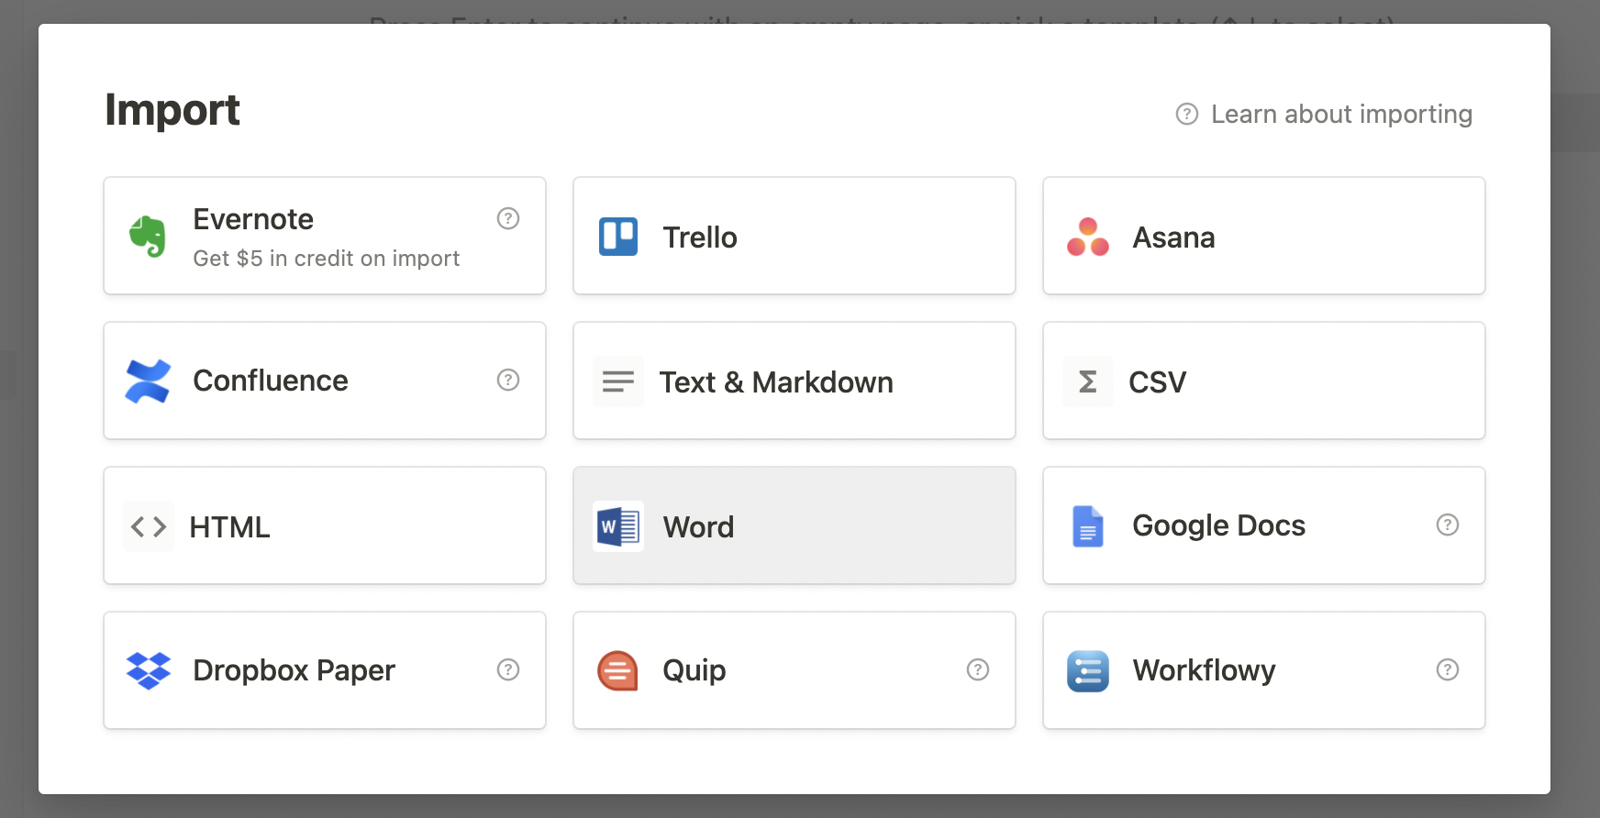Open help for Evernote import

click(x=508, y=218)
